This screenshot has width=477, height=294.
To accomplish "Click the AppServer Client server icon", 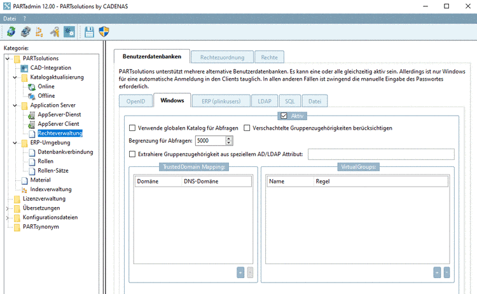I will coord(32,124).
